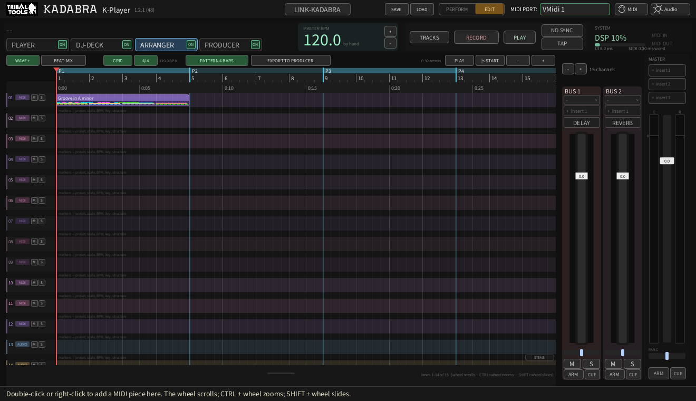Viewport: 696px width, 401px height.
Task: Select the Groove in A minor clip
Action: [123, 100]
